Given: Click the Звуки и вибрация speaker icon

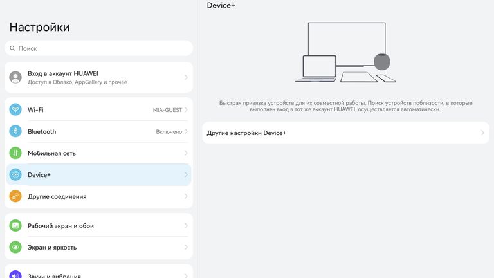Looking at the screenshot, I should [x=15, y=274].
